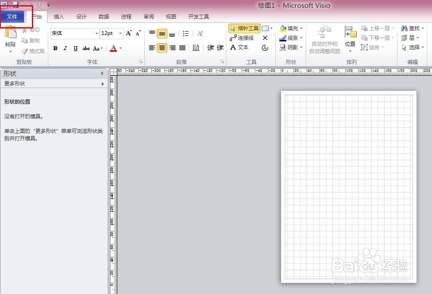This screenshot has width=432, height=294.
Task: Switch to the 插入 ribbon tab
Action: pos(59,16)
